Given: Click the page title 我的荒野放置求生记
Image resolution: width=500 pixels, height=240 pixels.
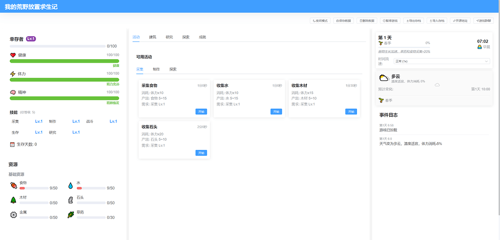Looking at the screenshot, I should [x=31, y=6].
